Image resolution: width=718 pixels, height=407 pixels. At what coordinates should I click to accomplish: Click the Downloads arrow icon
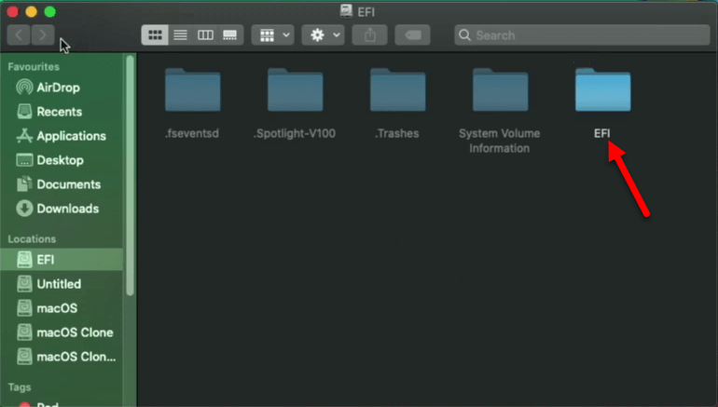[24, 208]
